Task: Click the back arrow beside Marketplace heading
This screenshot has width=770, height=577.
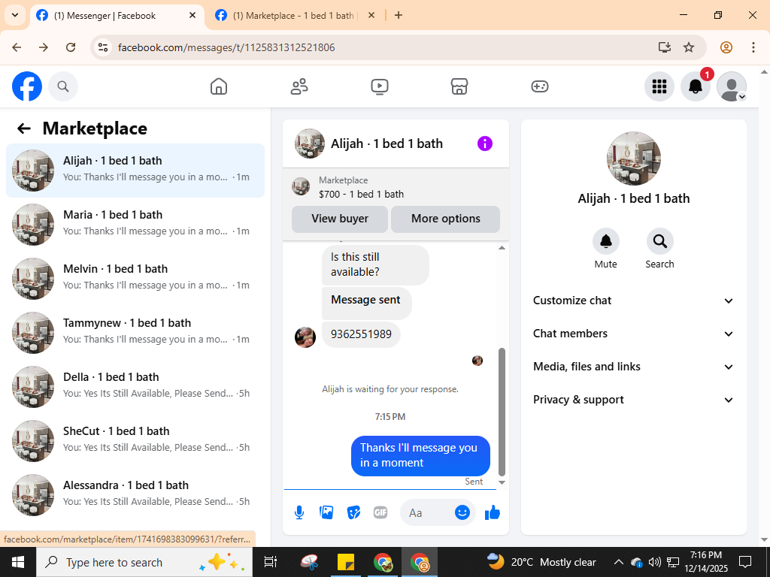Action: coord(24,128)
